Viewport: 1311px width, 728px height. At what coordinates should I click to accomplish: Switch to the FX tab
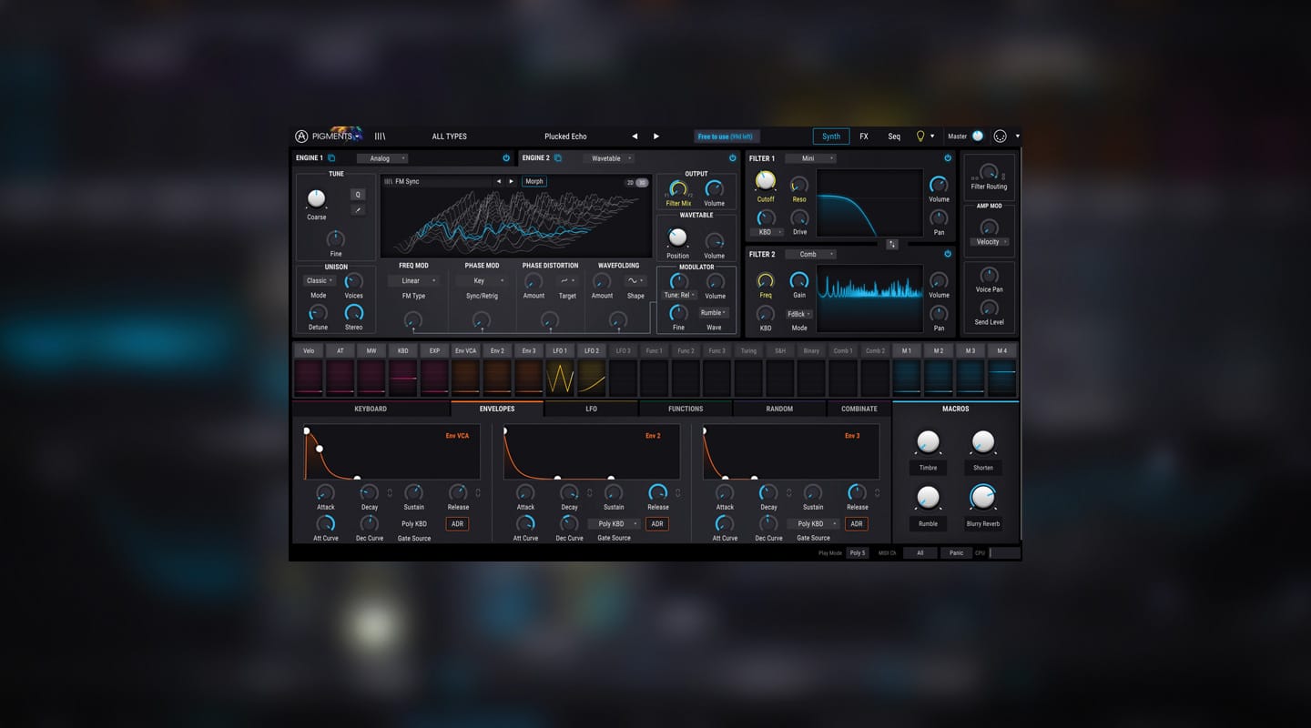[864, 136]
